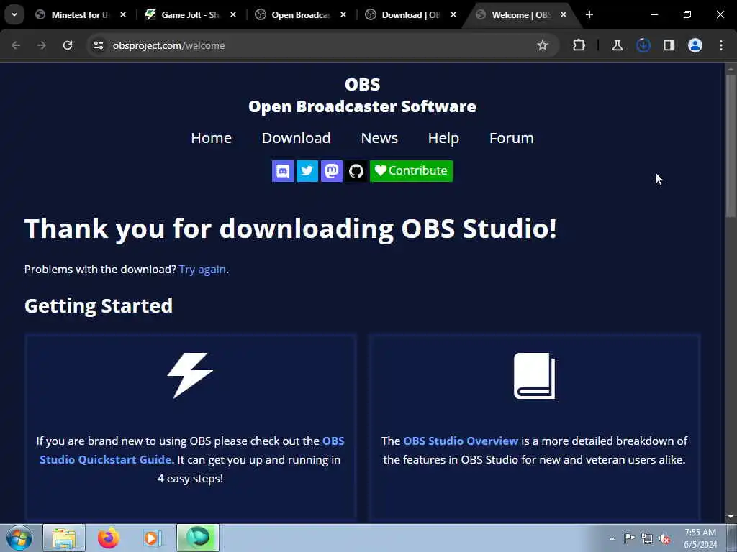Reload the current page
737x552 pixels.
click(x=68, y=45)
